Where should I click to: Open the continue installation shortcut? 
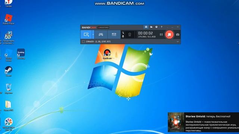tap(9, 38)
